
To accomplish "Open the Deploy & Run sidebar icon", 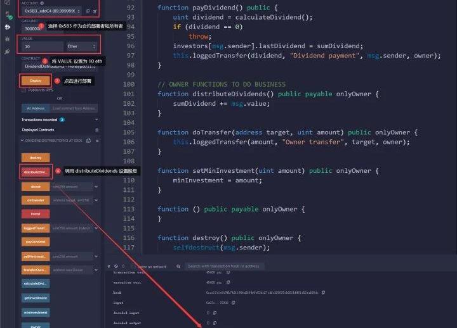I will pyautogui.click(x=8, y=27).
